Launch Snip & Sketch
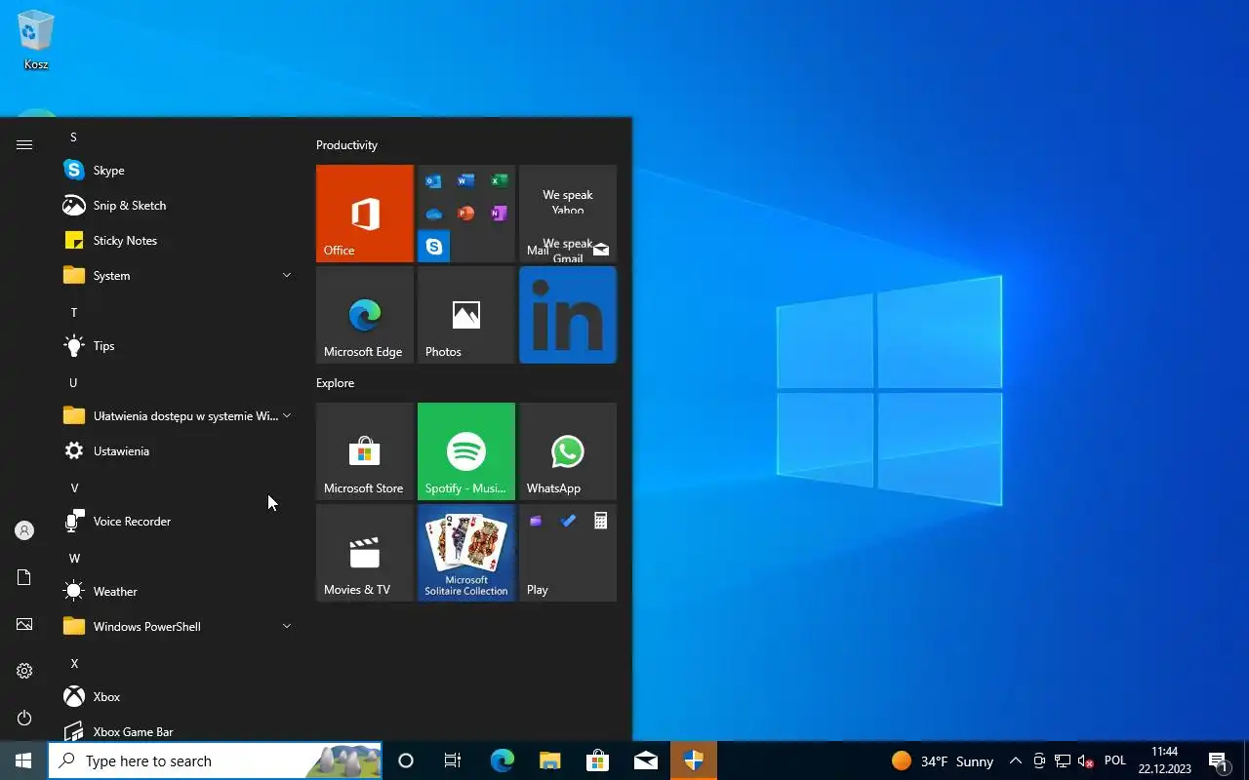 click(x=178, y=206)
